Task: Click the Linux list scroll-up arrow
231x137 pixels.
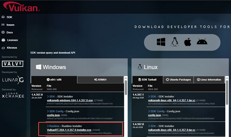Action: [227, 78]
